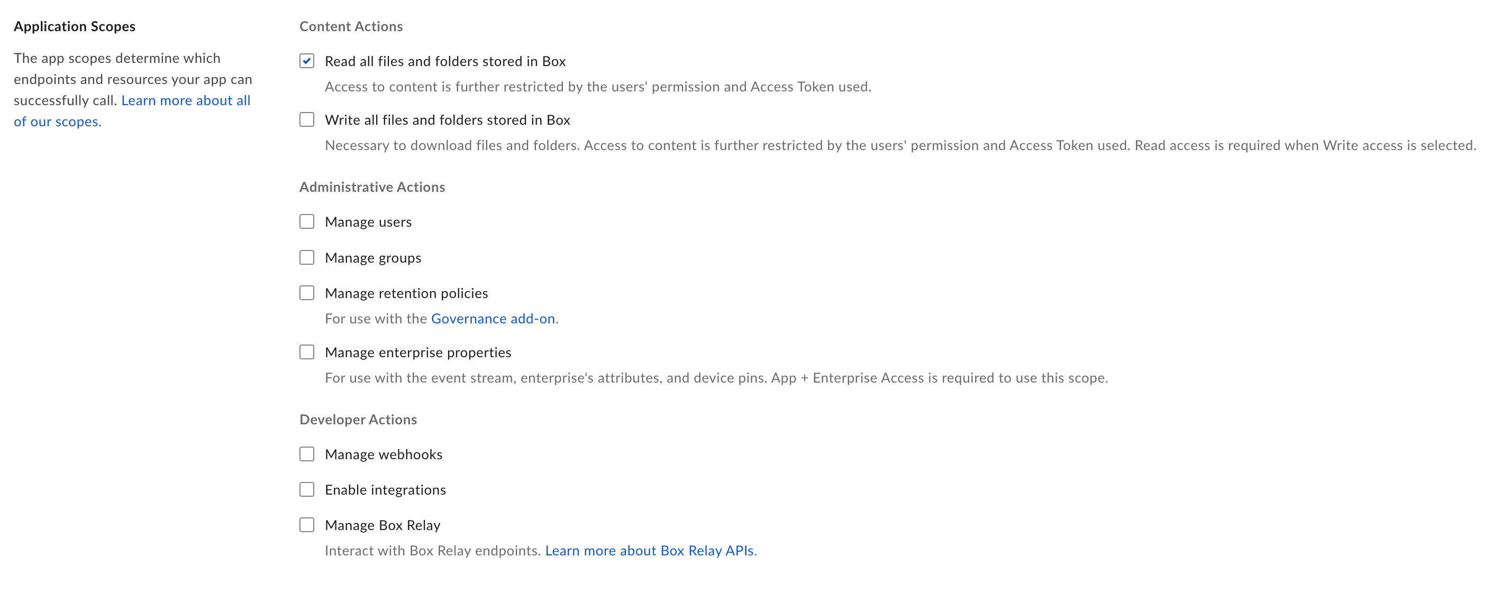Click Manage retention policies label text

click(406, 293)
